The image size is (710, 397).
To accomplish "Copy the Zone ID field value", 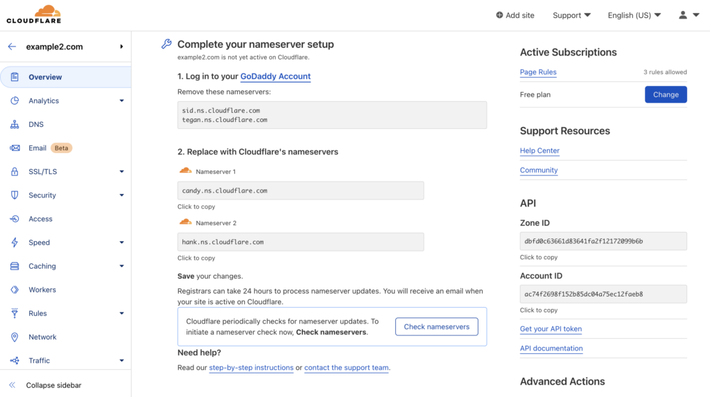I will coord(603,241).
